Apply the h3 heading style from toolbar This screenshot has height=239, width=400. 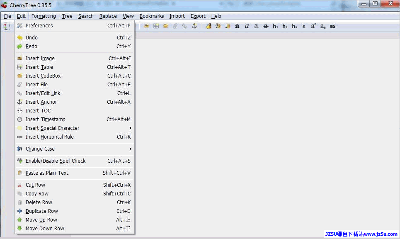tap(294, 26)
